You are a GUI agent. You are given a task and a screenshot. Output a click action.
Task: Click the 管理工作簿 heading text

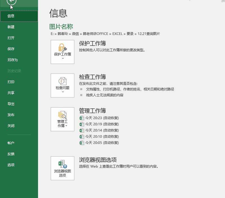(92, 111)
